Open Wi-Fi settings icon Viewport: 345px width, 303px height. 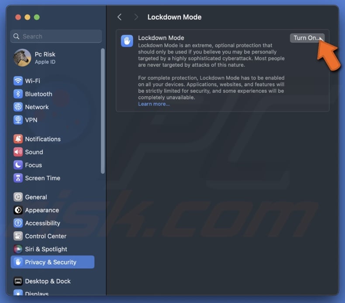(x=18, y=81)
